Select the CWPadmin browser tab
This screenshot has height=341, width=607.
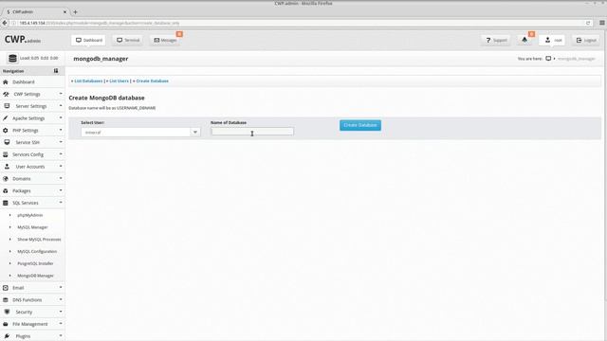36,12
